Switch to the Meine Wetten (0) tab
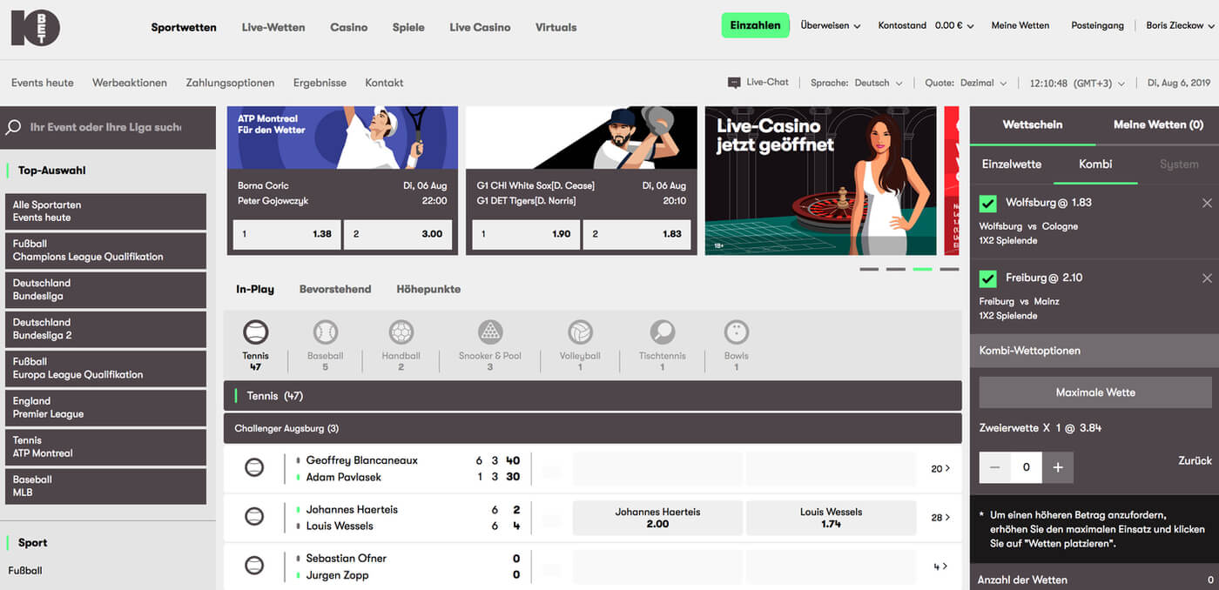Viewport: 1219px width, 590px height. [x=1158, y=124]
